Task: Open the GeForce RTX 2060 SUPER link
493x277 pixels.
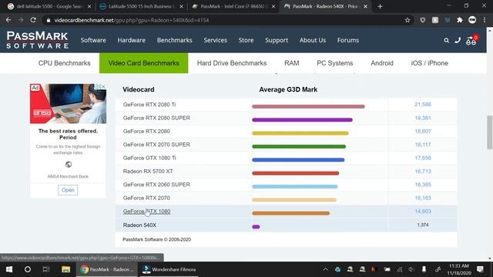Action: (x=156, y=185)
